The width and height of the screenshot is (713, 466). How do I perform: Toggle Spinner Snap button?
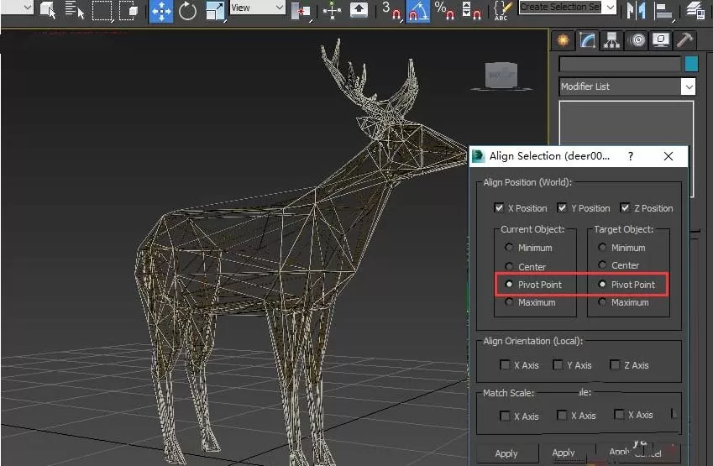[x=471, y=10]
